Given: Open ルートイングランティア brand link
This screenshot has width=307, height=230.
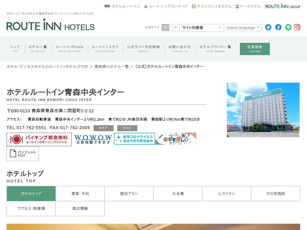Looking at the screenshot, I should [165, 6].
